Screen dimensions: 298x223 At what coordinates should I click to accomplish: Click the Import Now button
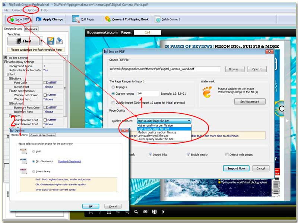click(236, 168)
